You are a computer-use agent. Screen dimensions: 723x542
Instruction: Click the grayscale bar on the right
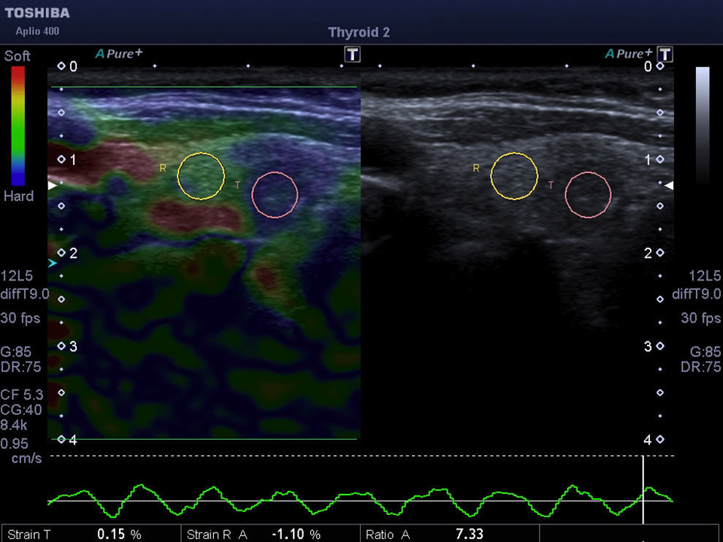click(702, 124)
